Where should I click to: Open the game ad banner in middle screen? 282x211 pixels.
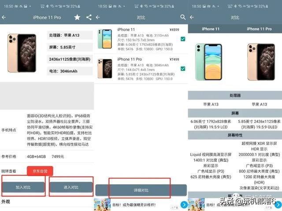click(x=141, y=205)
